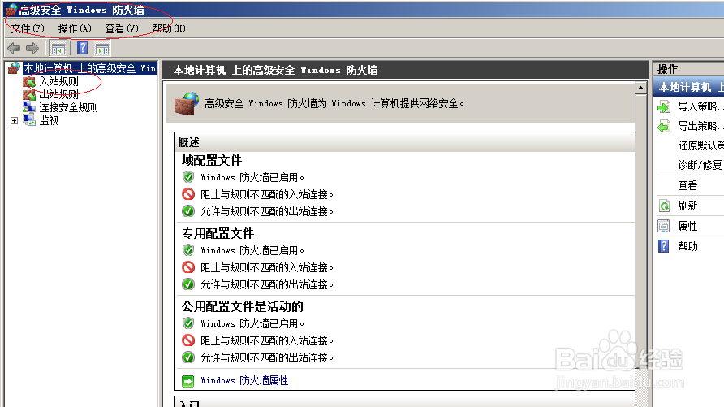Click the shield icon under 域配置文件
Viewport: 724px width, 407px height.
tap(188, 177)
